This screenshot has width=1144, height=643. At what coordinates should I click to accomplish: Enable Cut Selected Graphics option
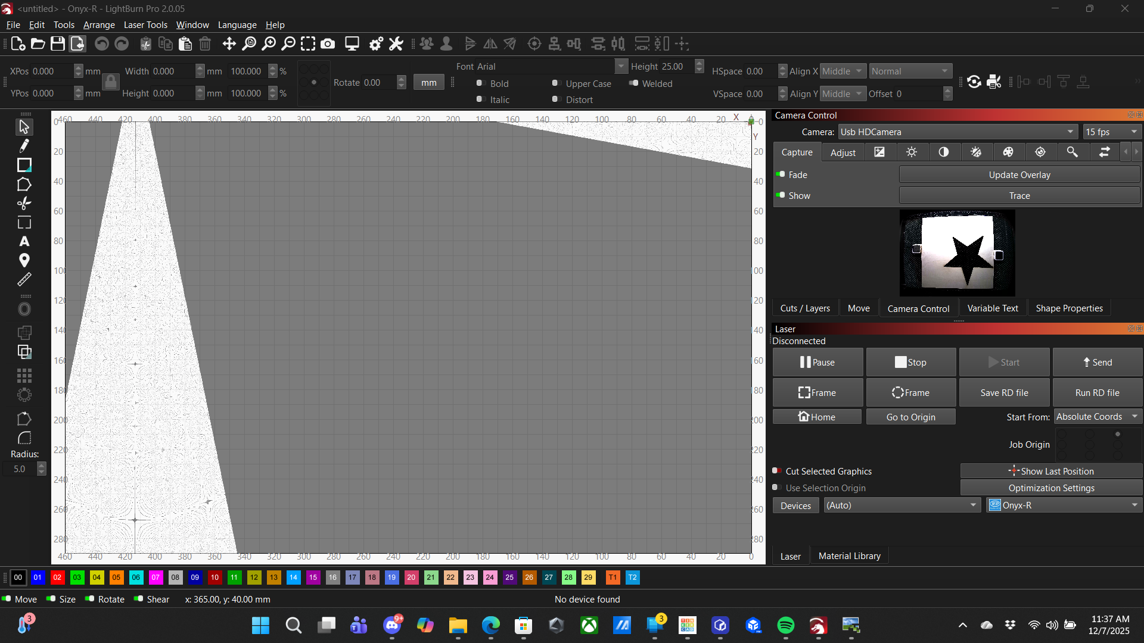[x=776, y=471]
